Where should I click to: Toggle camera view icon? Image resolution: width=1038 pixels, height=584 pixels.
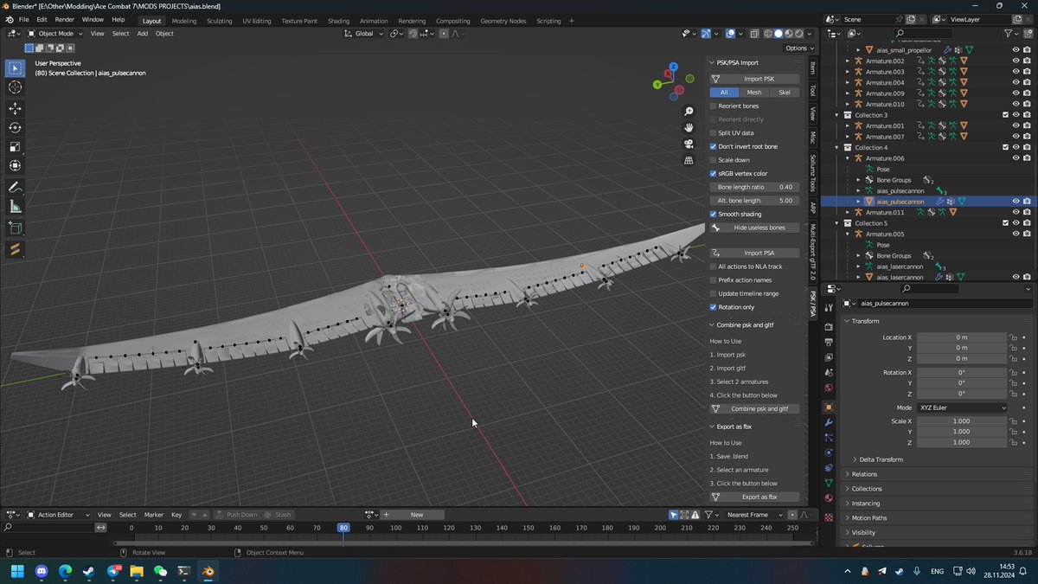click(x=689, y=144)
